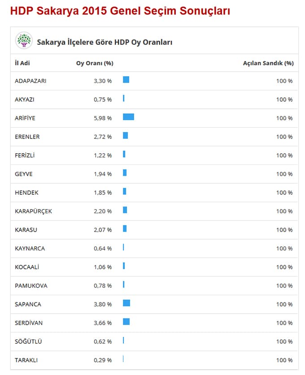Click KAYNARCA's 0,64 % vote value
Screen dimensions: 305x375
[103, 249]
